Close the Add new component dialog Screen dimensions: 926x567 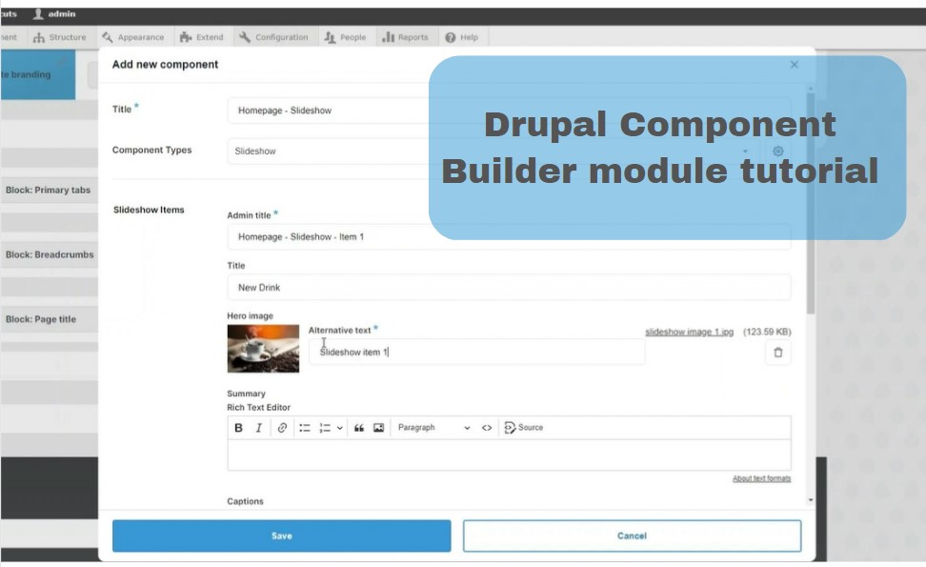(x=795, y=65)
